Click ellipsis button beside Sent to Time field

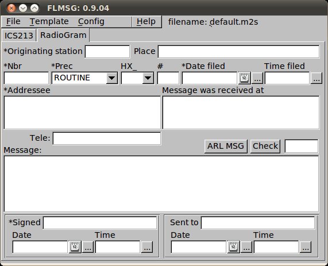[x=306, y=247]
